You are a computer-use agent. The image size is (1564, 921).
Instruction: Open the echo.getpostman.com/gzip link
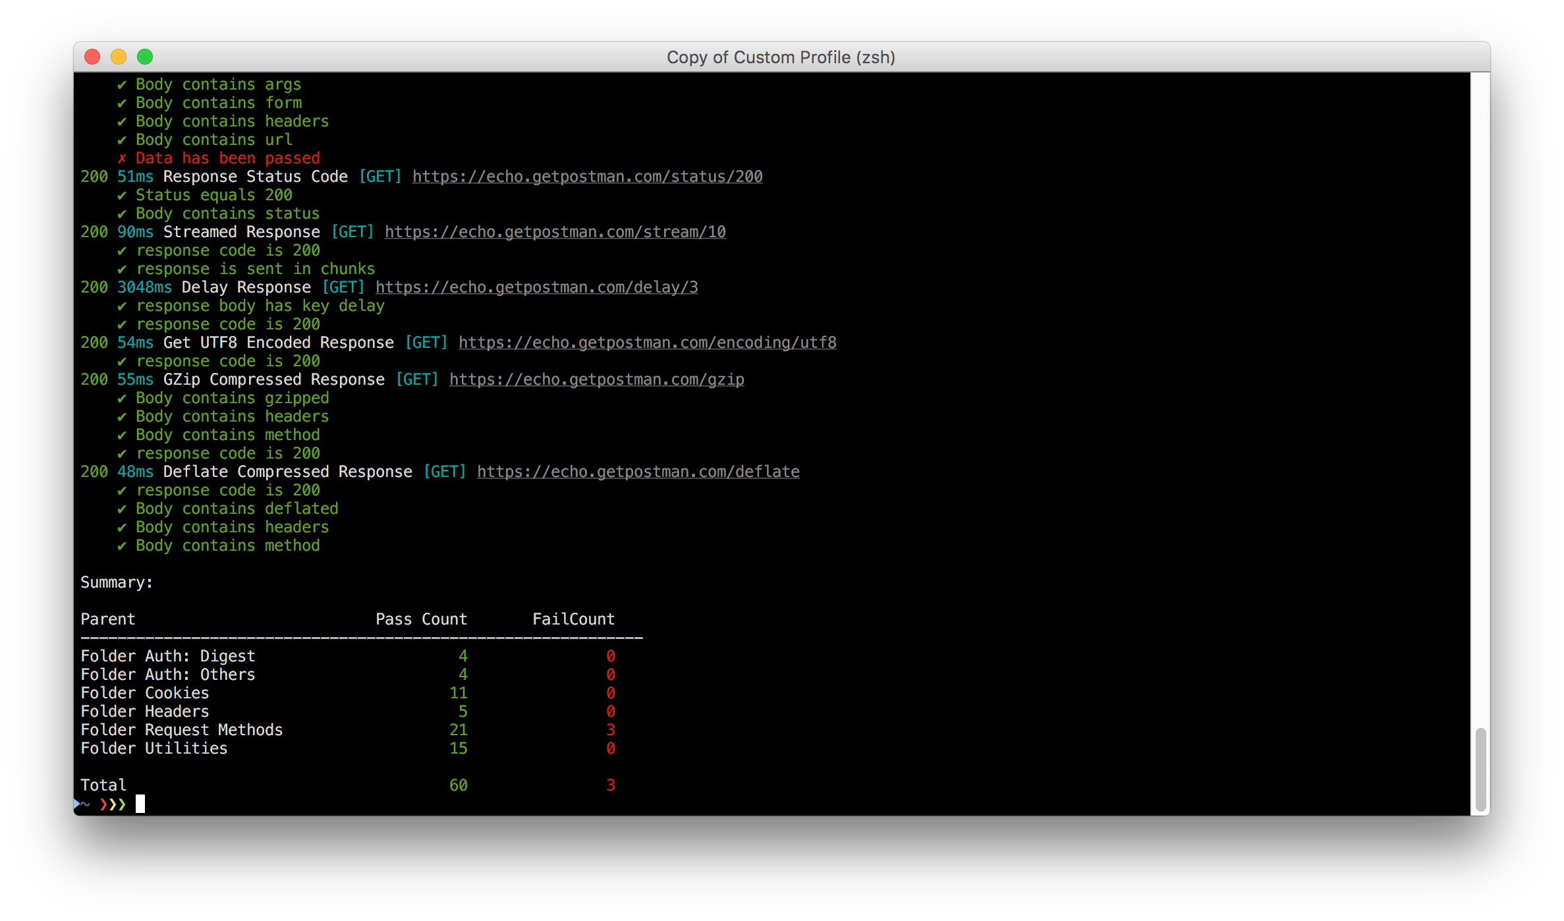[x=596, y=379]
